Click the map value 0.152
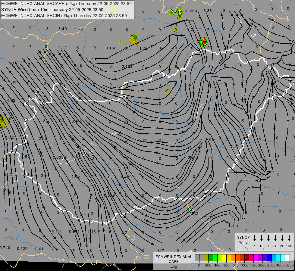The height and width of the screenshot is (271, 295). [x=111, y=48]
